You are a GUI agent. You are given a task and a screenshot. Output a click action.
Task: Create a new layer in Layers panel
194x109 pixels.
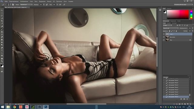(x=188, y=104)
